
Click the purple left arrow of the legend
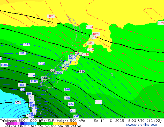click(x=6, y=124)
